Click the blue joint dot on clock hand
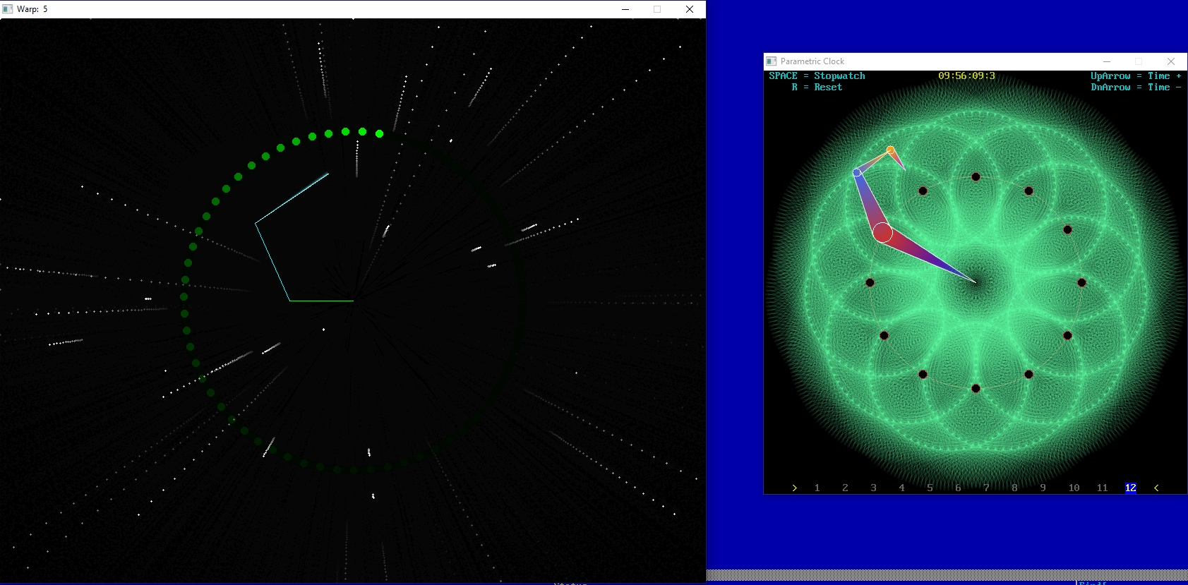This screenshot has height=585, width=1188. click(x=857, y=172)
